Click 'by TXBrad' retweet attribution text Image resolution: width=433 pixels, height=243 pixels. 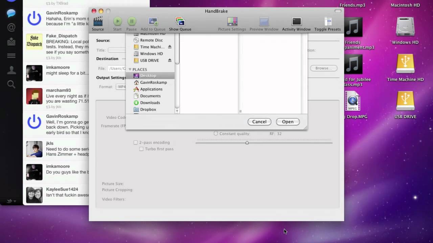[x=59, y=4]
